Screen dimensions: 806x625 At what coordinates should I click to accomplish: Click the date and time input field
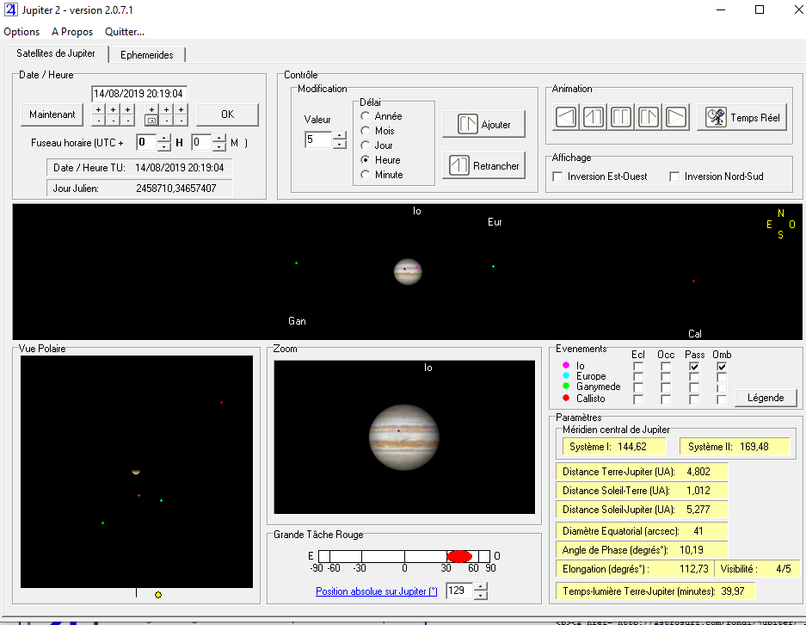tap(139, 94)
